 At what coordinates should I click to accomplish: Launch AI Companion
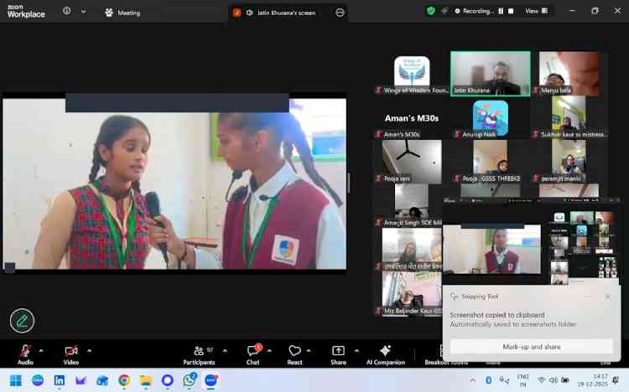pyautogui.click(x=385, y=351)
